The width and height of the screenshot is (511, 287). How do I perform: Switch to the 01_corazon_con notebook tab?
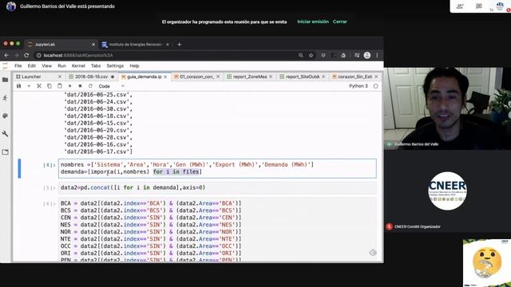(x=197, y=77)
